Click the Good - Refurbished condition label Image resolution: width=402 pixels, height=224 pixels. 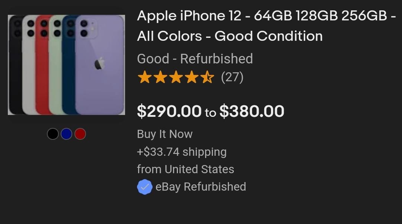coord(195,59)
